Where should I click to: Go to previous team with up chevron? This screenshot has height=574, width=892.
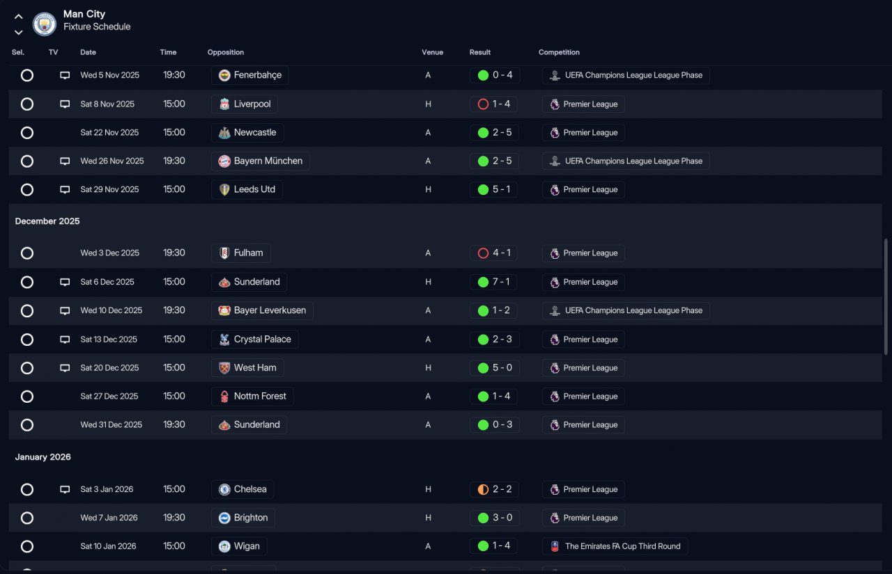[x=19, y=17]
